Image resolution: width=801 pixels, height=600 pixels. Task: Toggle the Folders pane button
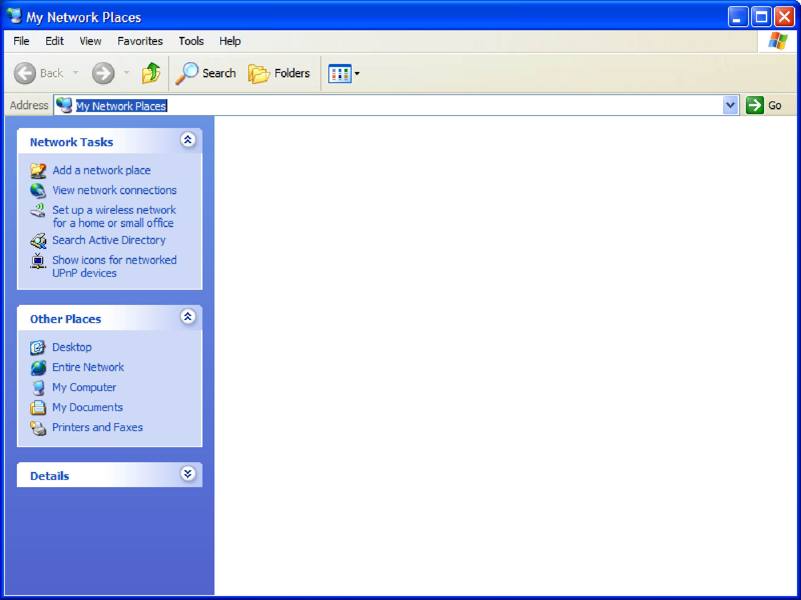(279, 73)
